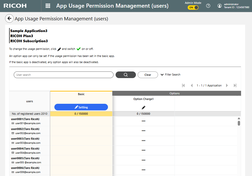
Task: Jump to first page of results
Action: (183, 85)
